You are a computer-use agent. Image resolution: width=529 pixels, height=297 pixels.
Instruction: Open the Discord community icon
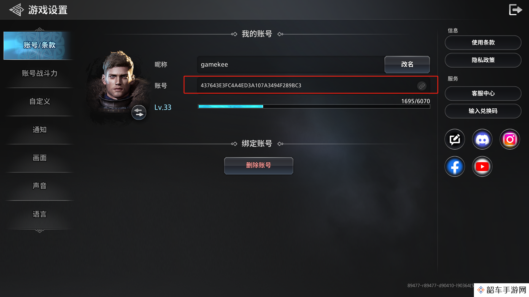[x=482, y=139]
